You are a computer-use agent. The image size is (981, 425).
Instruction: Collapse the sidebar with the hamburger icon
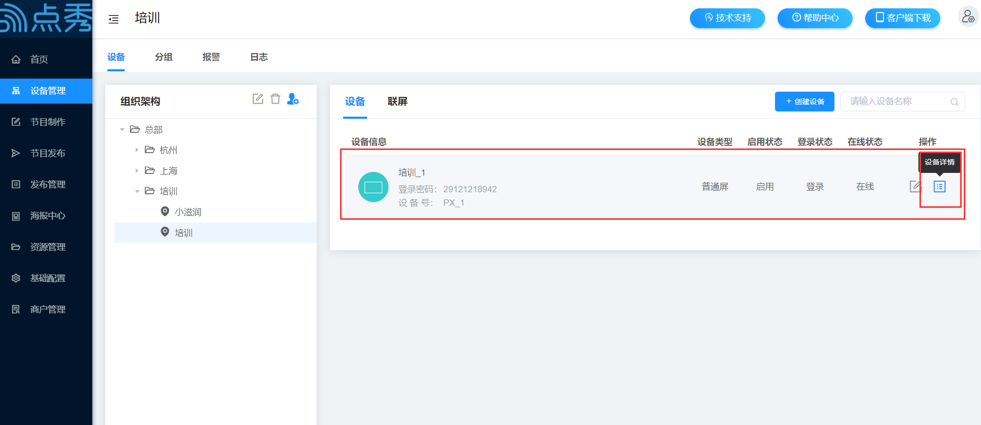point(114,19)
